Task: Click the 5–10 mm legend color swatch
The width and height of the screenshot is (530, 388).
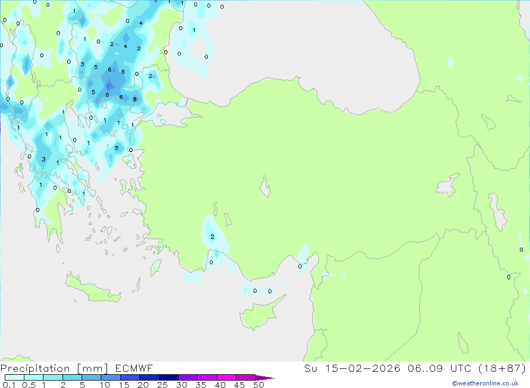Action: (91, 377)
